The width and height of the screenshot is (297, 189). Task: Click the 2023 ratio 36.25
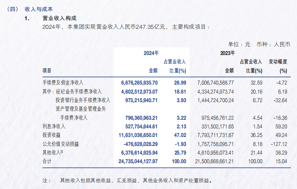[x=256, y=135]
